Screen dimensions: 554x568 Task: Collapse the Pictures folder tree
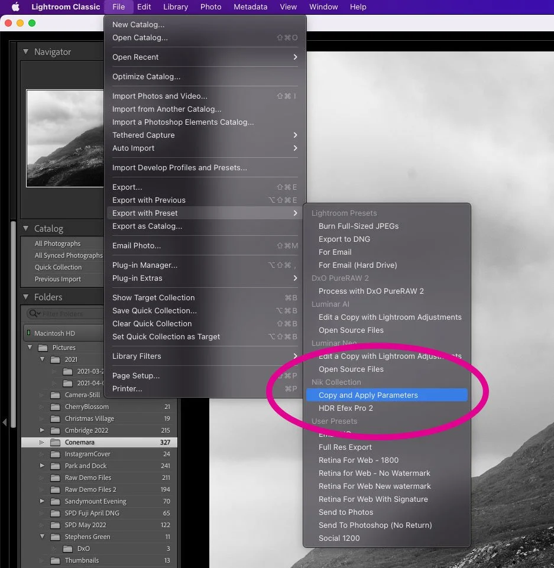(30, 348)
